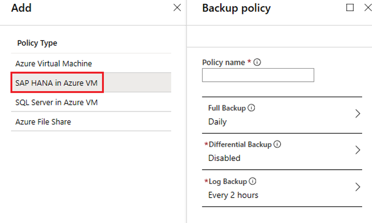
Task: Expand Full Backup settings chevron
Action: (358, 114)
